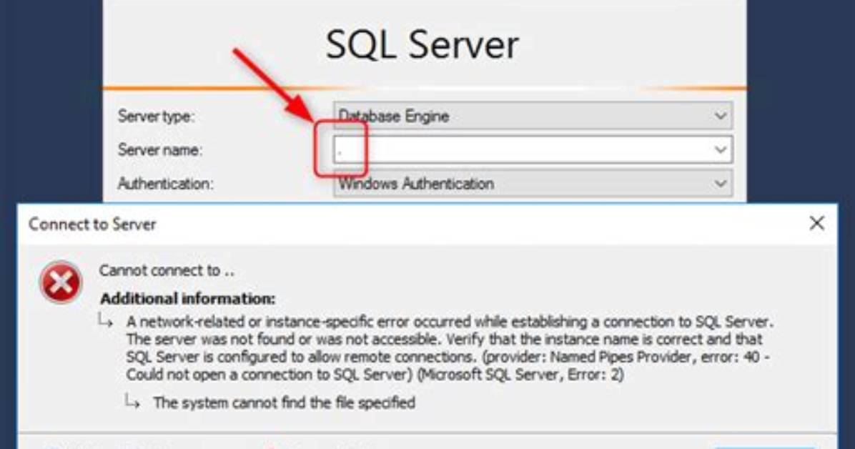855x449 pixels.
Task: Select 'The system cannot find the file specified'
Action: (284, 403)
